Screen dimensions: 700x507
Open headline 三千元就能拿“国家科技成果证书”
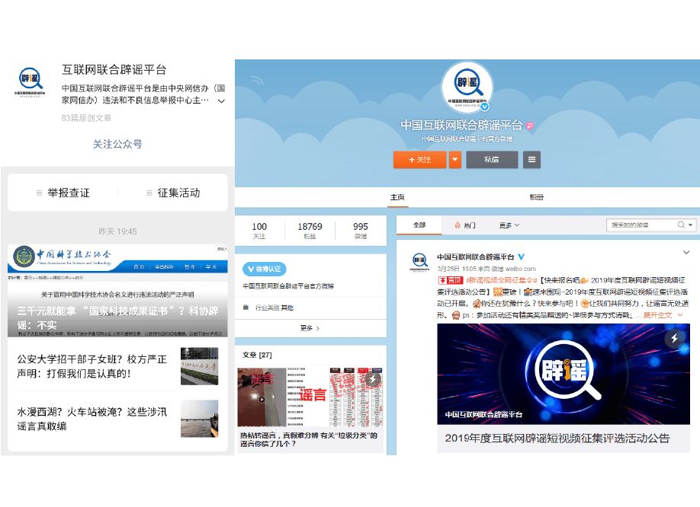pos(118,317)
